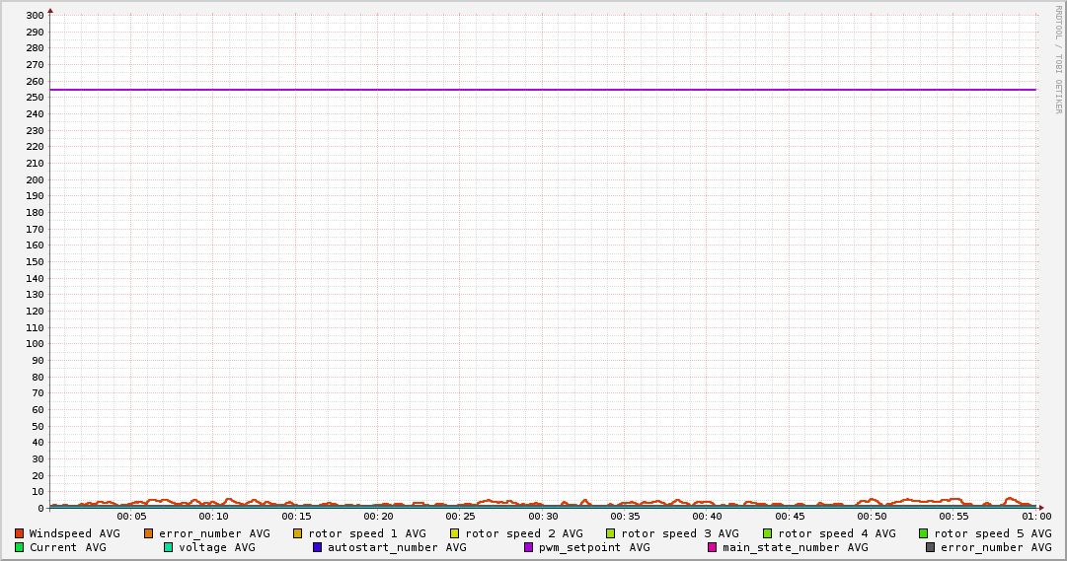Click the 200 value on y-axis
This screenshot has height=561, width=1067.
pos(36,179)
